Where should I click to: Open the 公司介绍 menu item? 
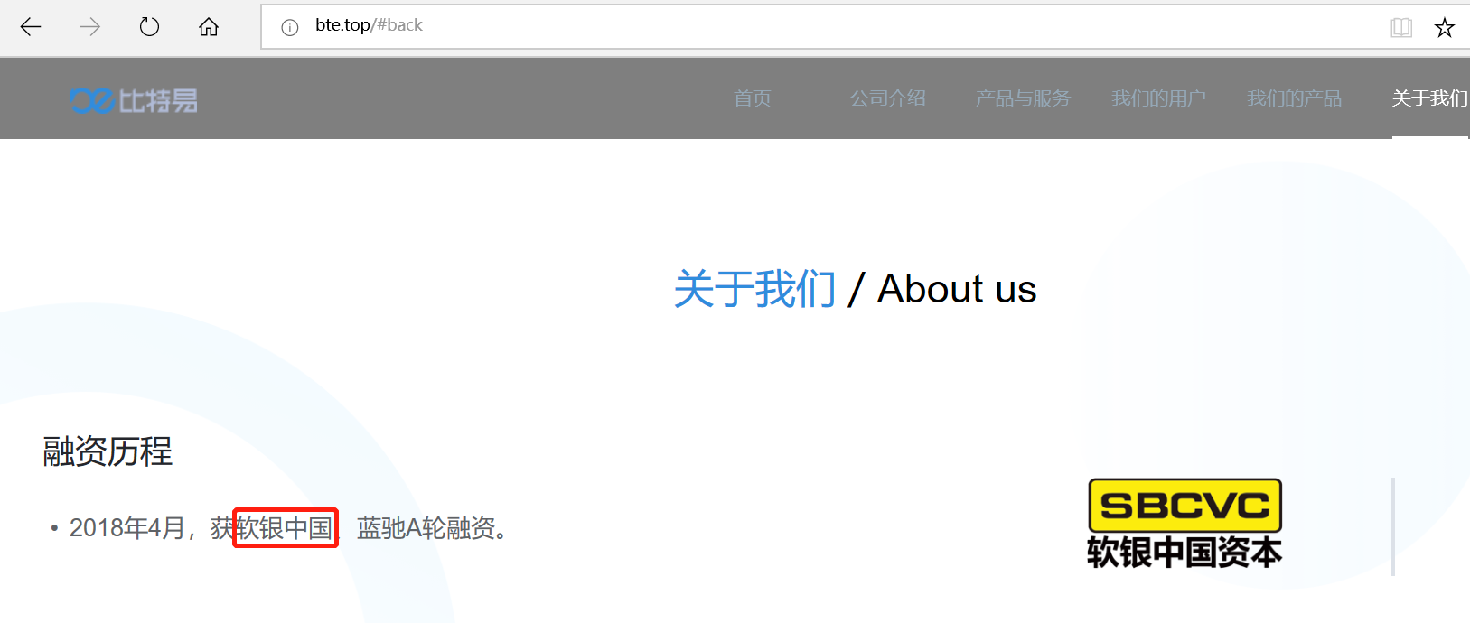pyautogui.click(x=888, y=98)
